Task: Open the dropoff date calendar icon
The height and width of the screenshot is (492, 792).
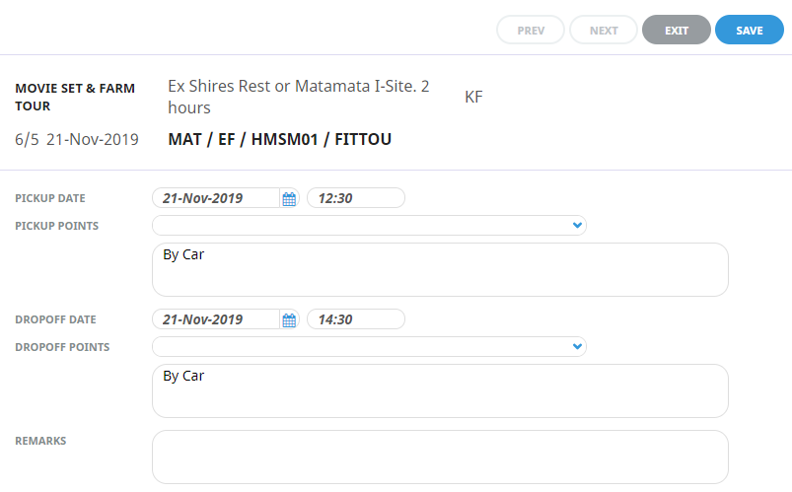Action: (x=289, y=319)
